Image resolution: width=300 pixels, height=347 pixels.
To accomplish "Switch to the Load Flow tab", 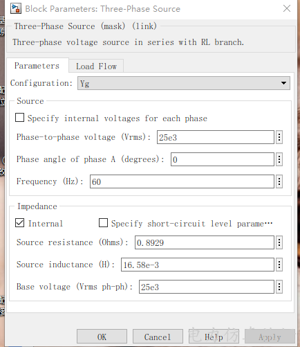I will [x=96, y=66].
